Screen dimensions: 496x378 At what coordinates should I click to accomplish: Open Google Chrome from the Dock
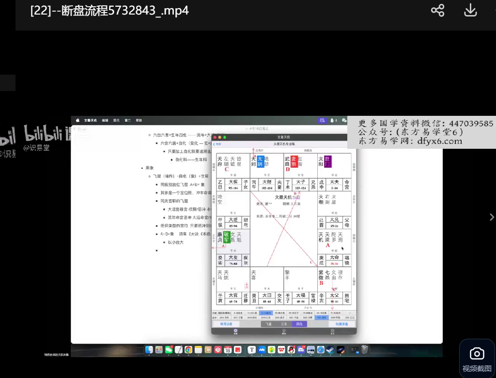[x=188, y=349]
